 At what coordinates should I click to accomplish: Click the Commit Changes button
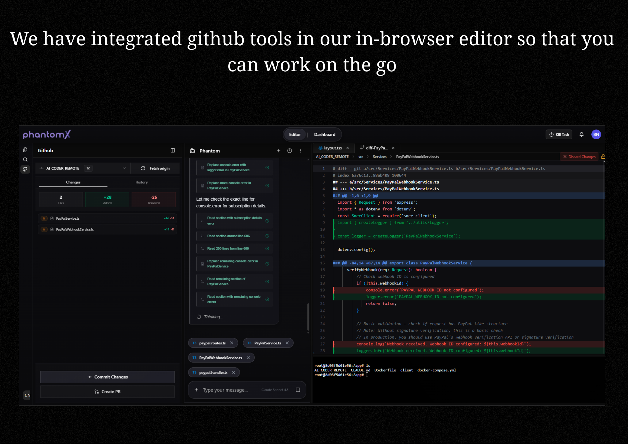(x=107, y=377)
